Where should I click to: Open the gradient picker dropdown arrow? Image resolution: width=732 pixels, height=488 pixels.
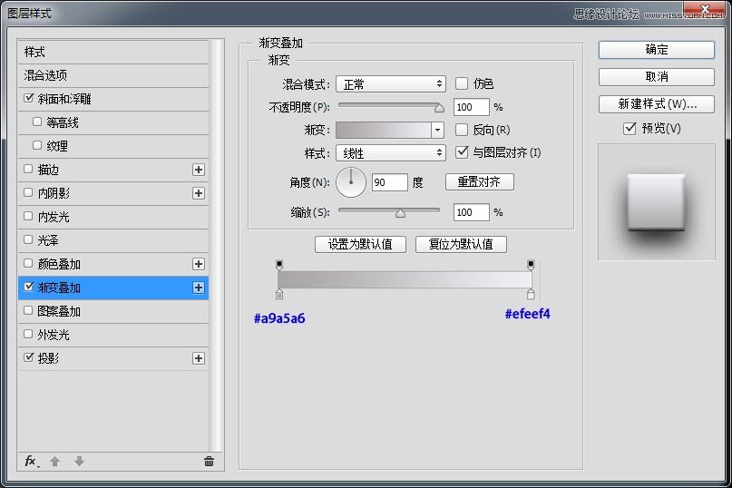[437, 130]
